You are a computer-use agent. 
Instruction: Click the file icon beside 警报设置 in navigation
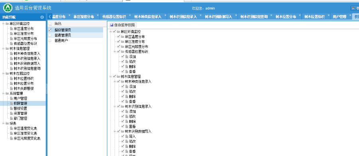click(12, 109)
